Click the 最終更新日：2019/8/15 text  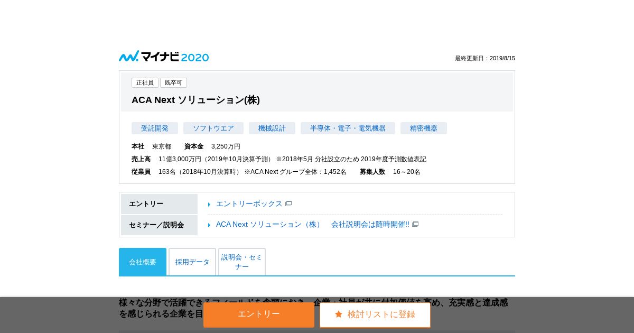tap(485, 58)
